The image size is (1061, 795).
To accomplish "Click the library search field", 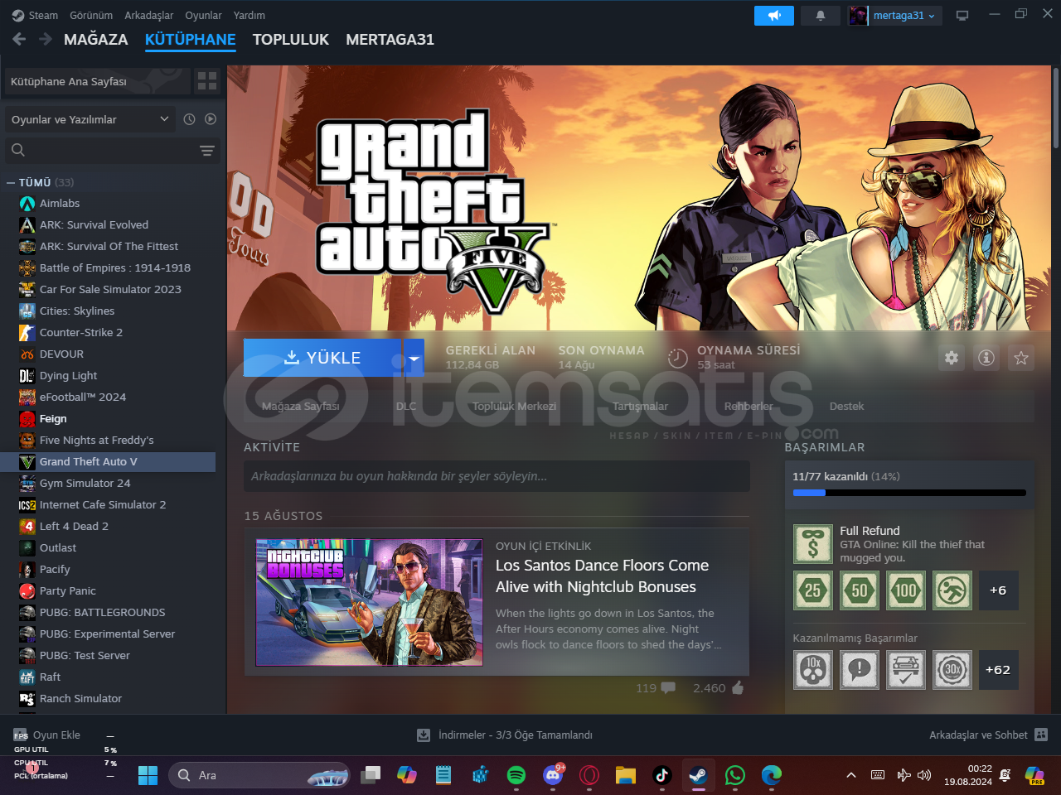I will coord(99,150).
